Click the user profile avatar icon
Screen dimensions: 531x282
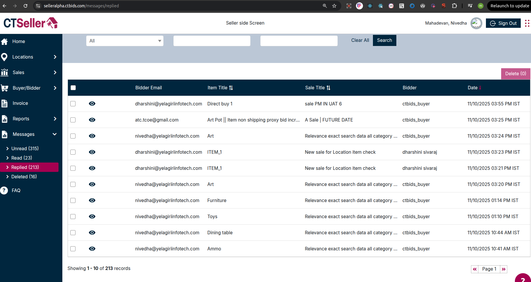coord(476,23)
